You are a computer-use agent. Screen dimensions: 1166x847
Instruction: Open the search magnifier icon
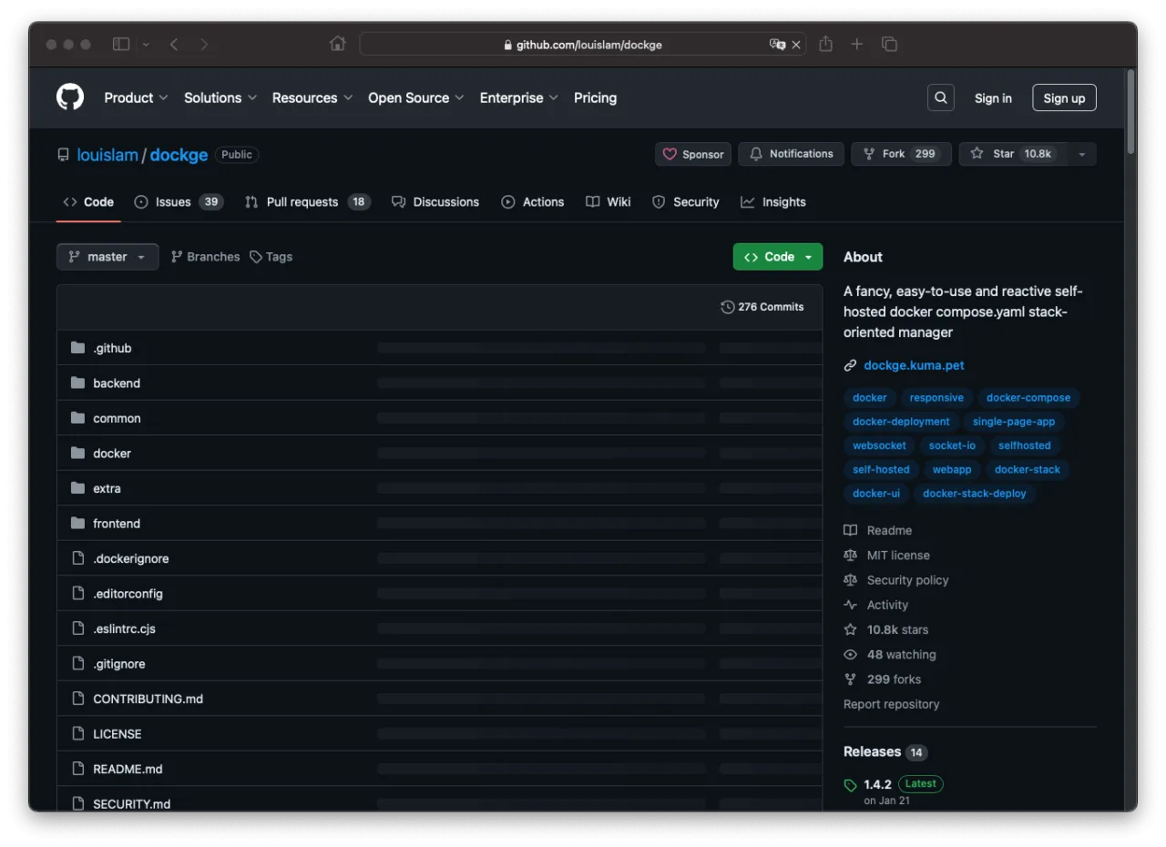[941, 97]
